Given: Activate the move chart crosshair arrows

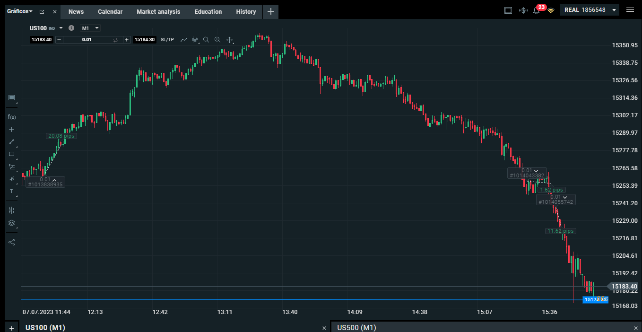Looking at the screenshot, I should [229, 40].
